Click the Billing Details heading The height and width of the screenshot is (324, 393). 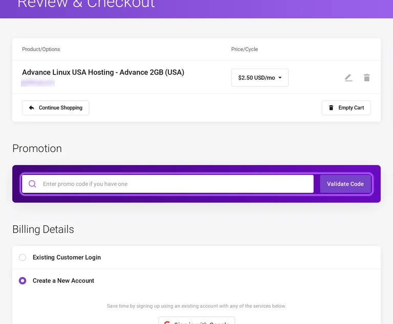coord(43,229)
